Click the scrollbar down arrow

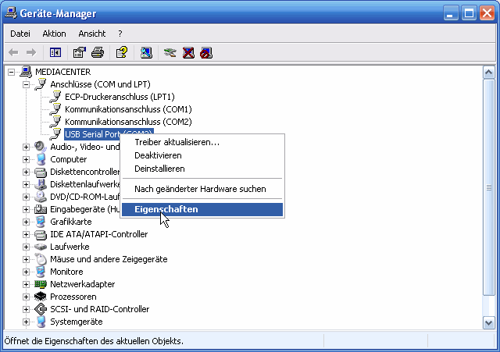[x=489, y=322]
